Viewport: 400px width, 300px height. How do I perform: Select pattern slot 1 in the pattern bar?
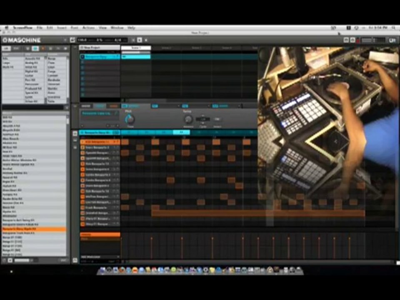(x=129, y=132)
